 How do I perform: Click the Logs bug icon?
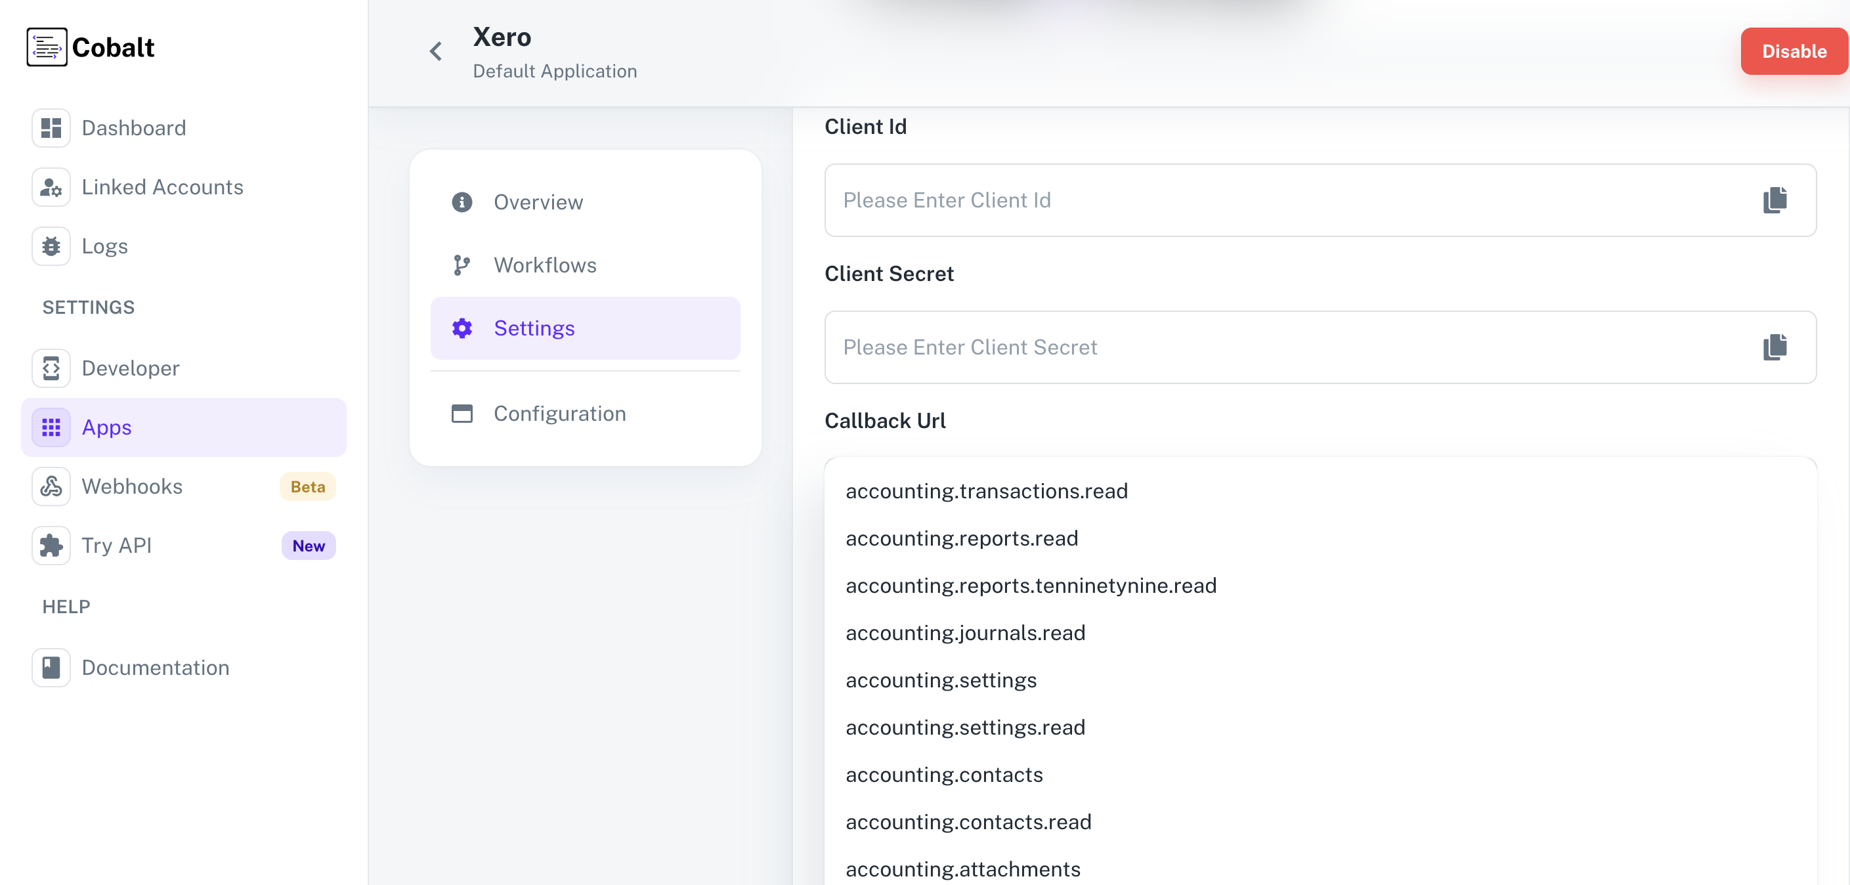point(51,246)
